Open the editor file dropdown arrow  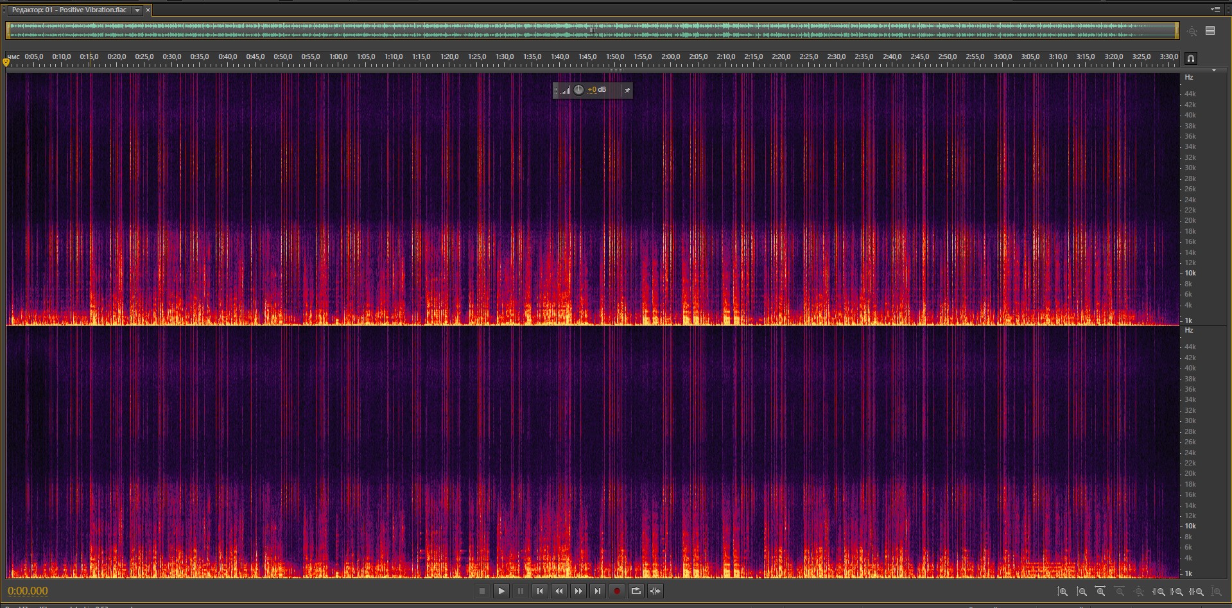[x=137, y=10]
